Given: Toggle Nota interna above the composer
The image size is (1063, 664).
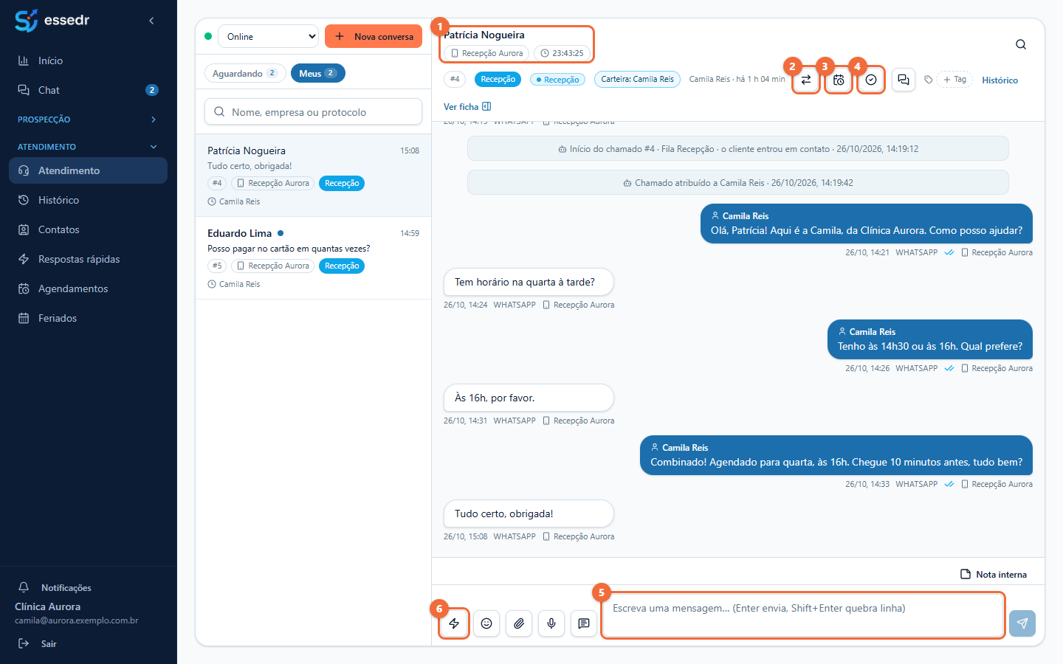Looking at the screenshot, I should [994, 574].
